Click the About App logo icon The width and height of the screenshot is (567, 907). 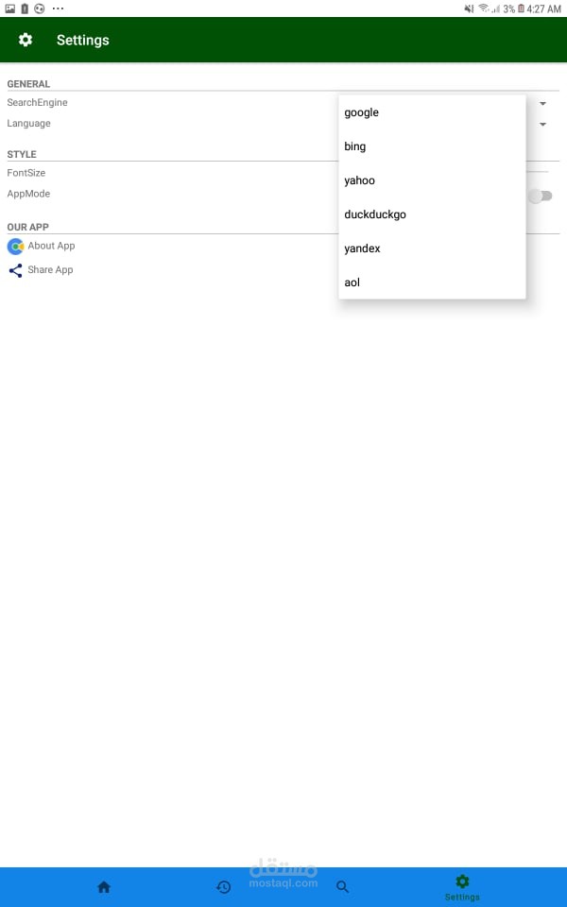[x=16, y=247]
